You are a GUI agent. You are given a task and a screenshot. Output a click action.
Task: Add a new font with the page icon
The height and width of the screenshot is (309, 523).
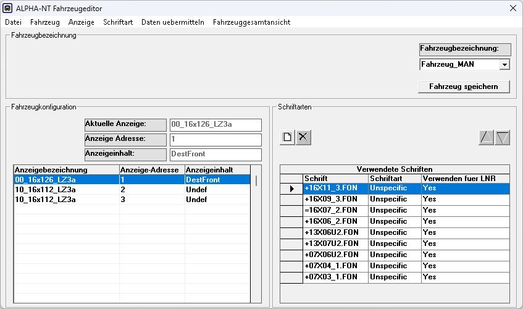tap(287, 137)
